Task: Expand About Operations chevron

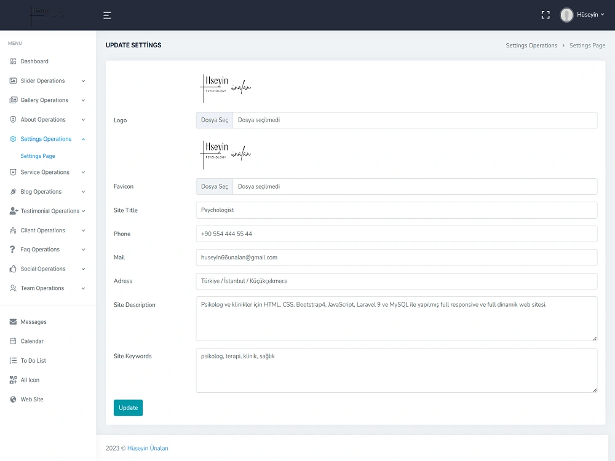Action: [83, 120]
